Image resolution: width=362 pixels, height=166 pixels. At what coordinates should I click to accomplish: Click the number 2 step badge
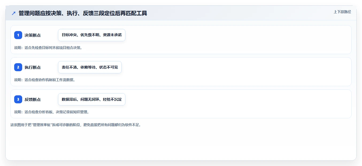[x=18, y=67]
